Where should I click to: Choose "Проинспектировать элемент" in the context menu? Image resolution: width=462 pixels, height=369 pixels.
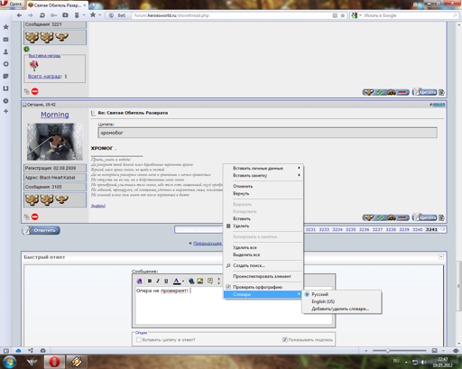pyautogui.click(x=263, y=276)
